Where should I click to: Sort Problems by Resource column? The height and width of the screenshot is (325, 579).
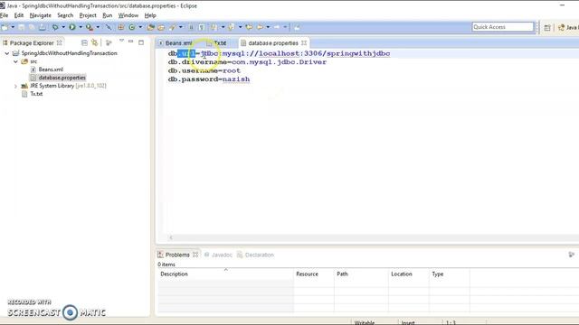(314, 274)
